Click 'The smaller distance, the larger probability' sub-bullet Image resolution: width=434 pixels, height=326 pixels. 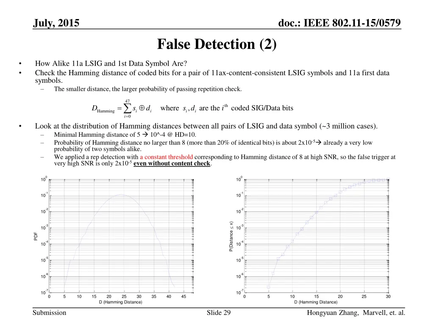tap(147, 89)
